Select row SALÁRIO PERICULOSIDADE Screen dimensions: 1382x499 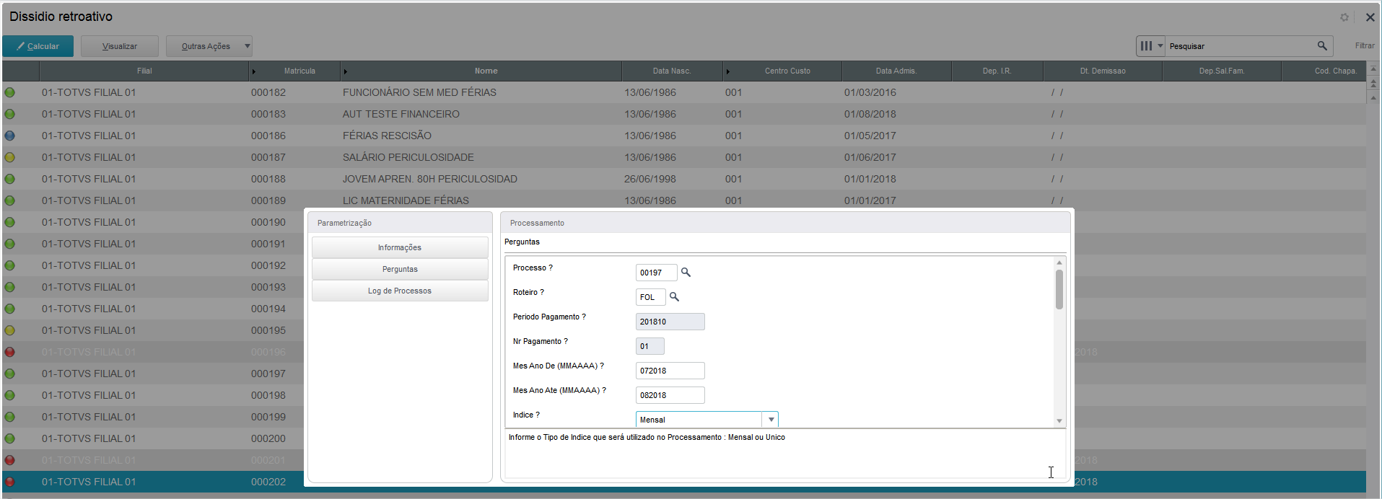coord(684,157)
